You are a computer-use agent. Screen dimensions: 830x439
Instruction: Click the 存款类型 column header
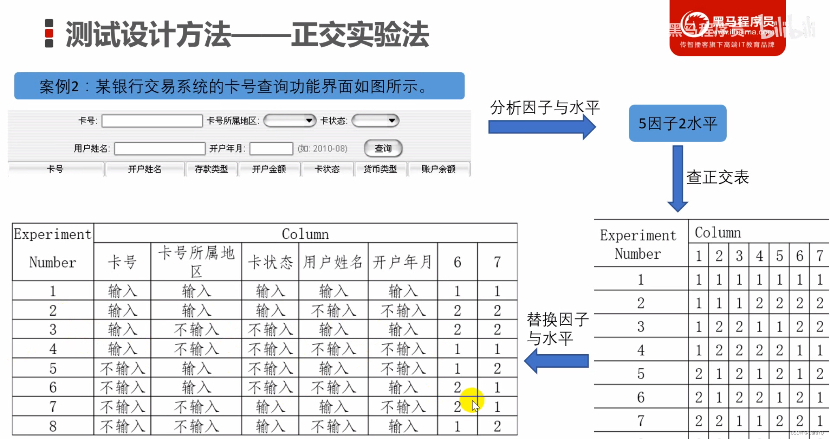[x=211, y=169]
